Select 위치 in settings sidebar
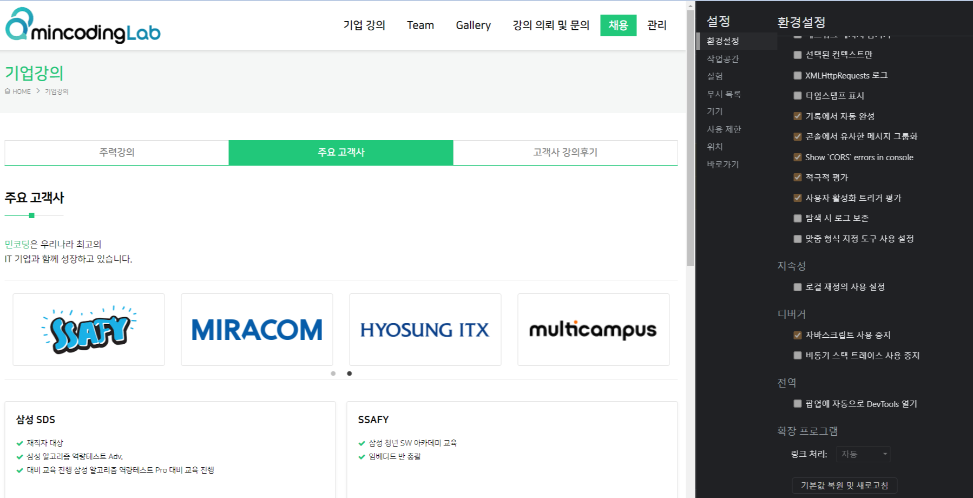This screenshot has height=498, width=973. (715, 147)
